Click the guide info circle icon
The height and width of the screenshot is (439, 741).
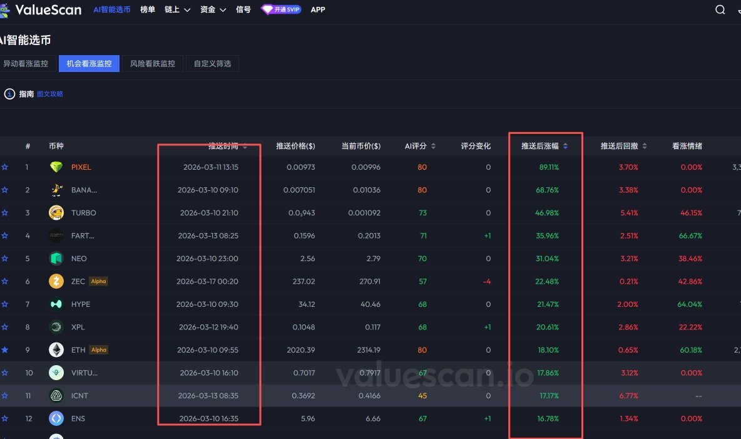pyautogui.click(x=9, y=94)
